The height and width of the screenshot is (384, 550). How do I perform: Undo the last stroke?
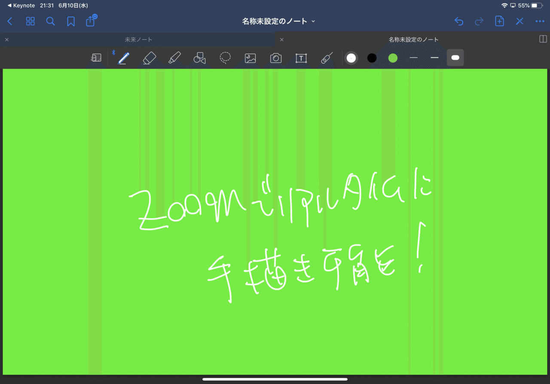459,21
